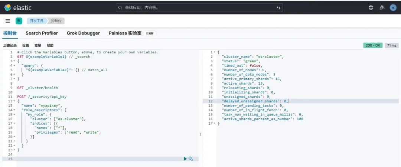Collapse role_descriptors fold at line 14
Screen dimensions: 401x167
pyautogui.click(x=14, y=110)
